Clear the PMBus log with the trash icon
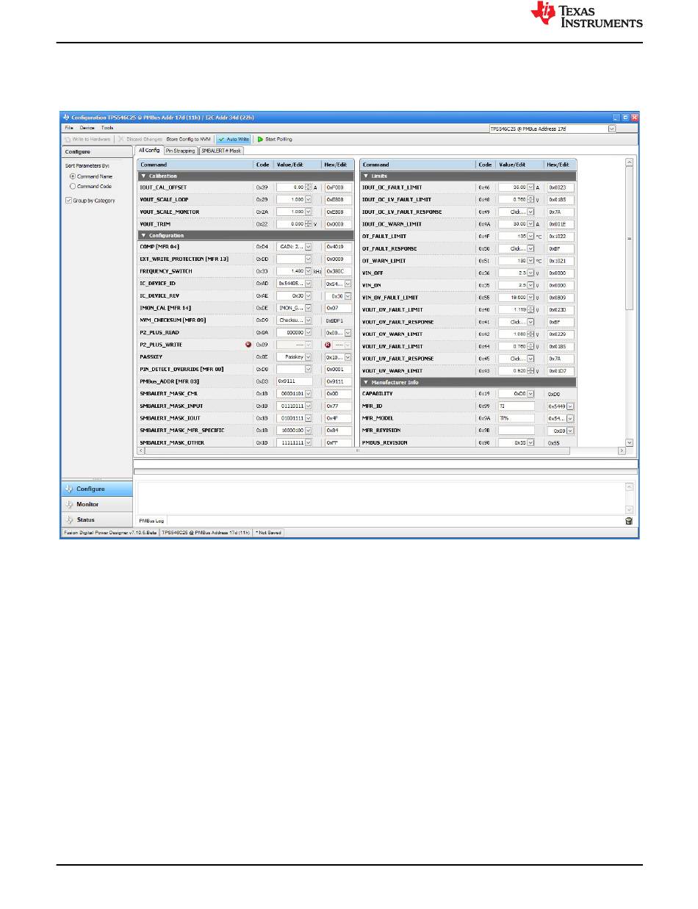This screenshot has width=698, height=909. [x=629, y=521]
